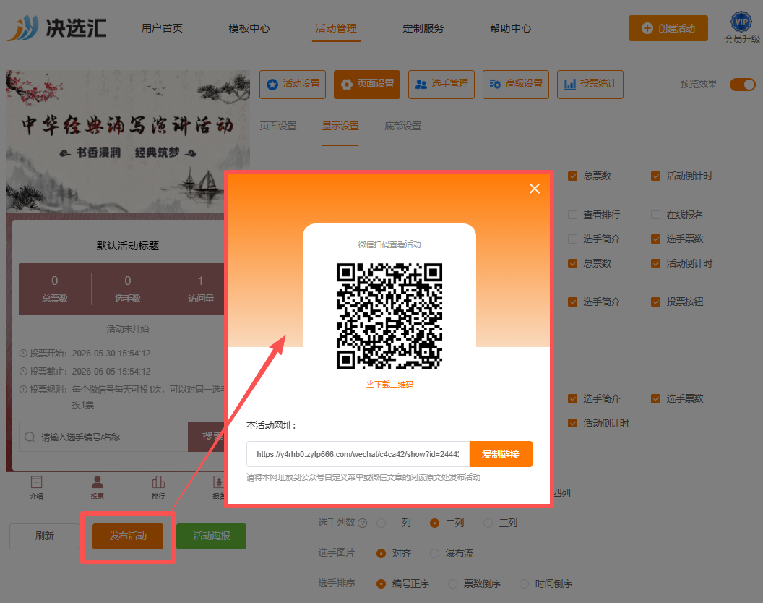Select 一列 for 选手列数

pos(381,523)
